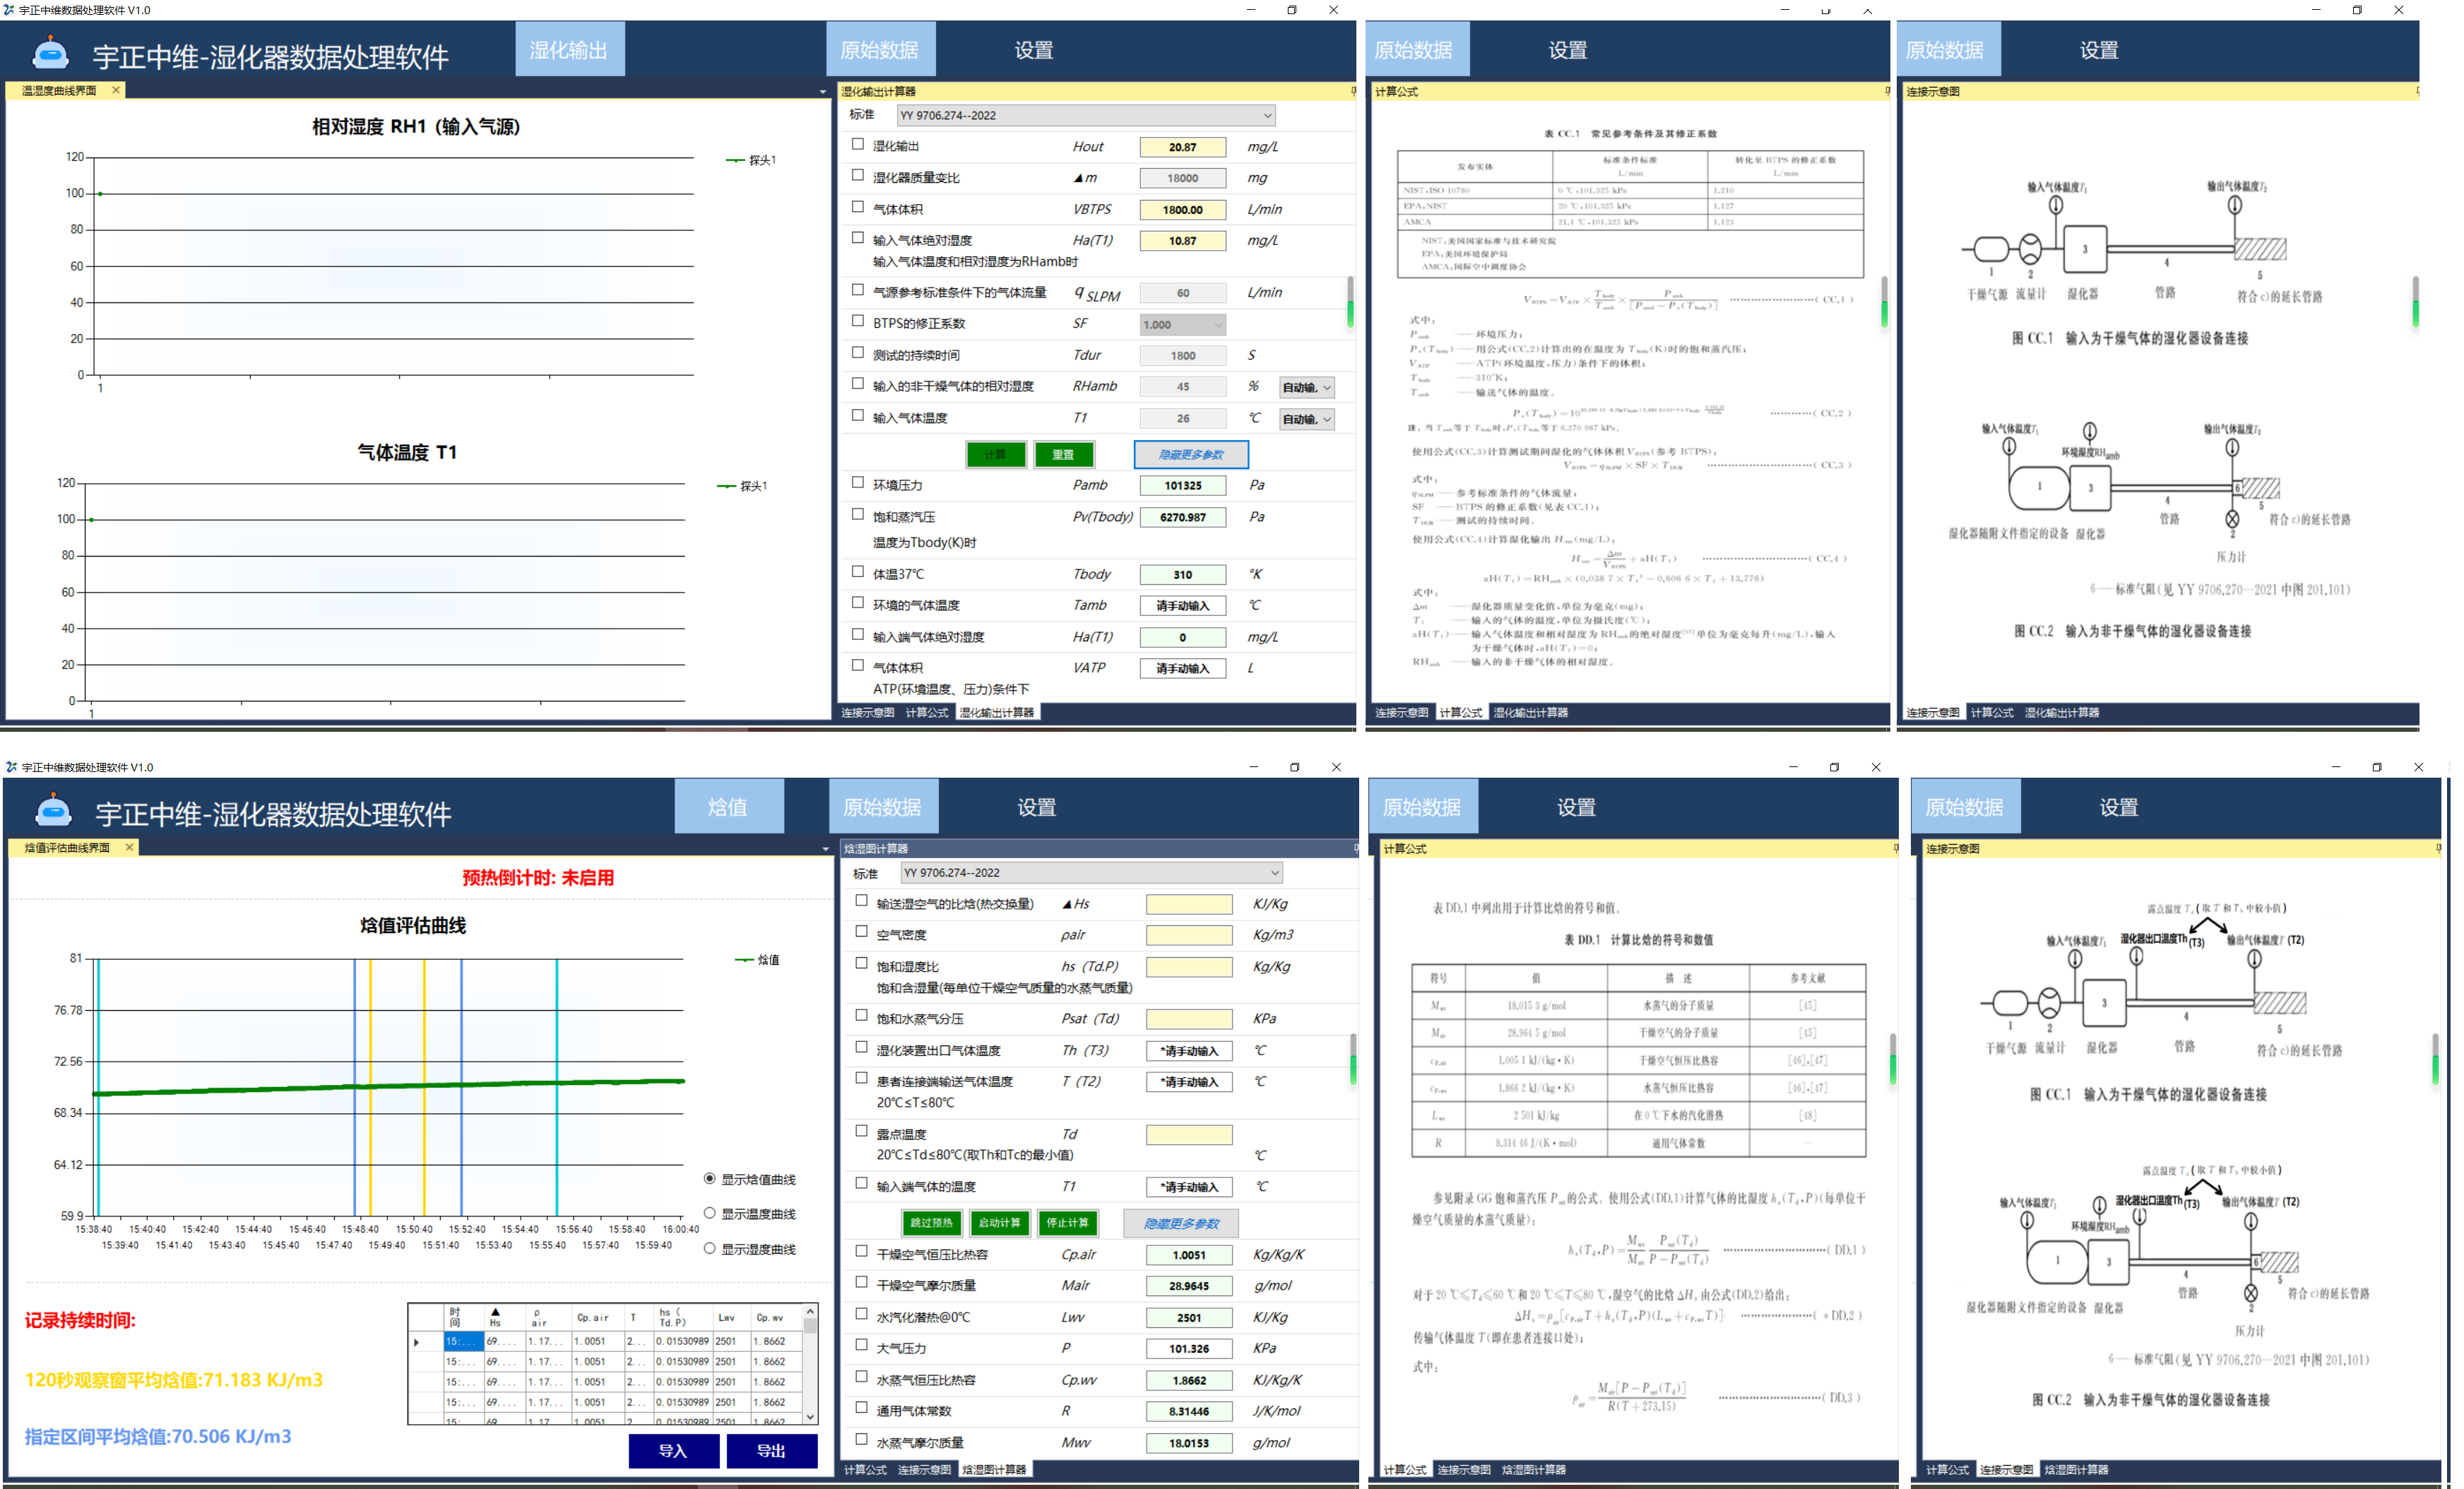Click pin icon on 焓湿图计算器 panel header

[x=1356, y=848]
